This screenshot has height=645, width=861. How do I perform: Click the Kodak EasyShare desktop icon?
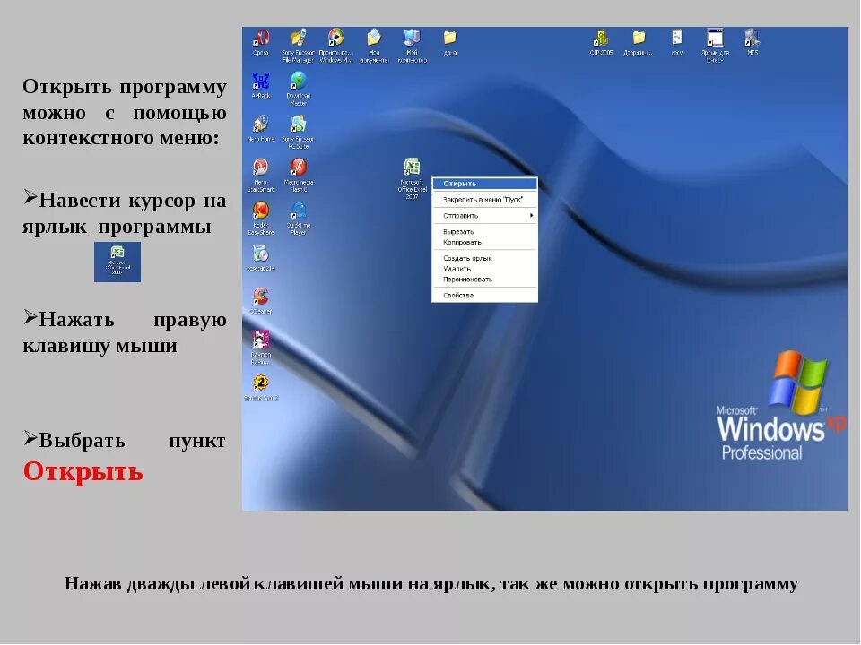261,219
